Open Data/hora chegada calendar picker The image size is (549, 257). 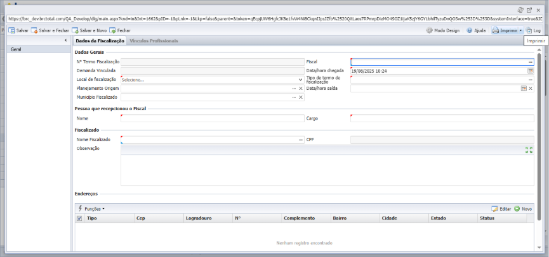click(x=531, y=71)
